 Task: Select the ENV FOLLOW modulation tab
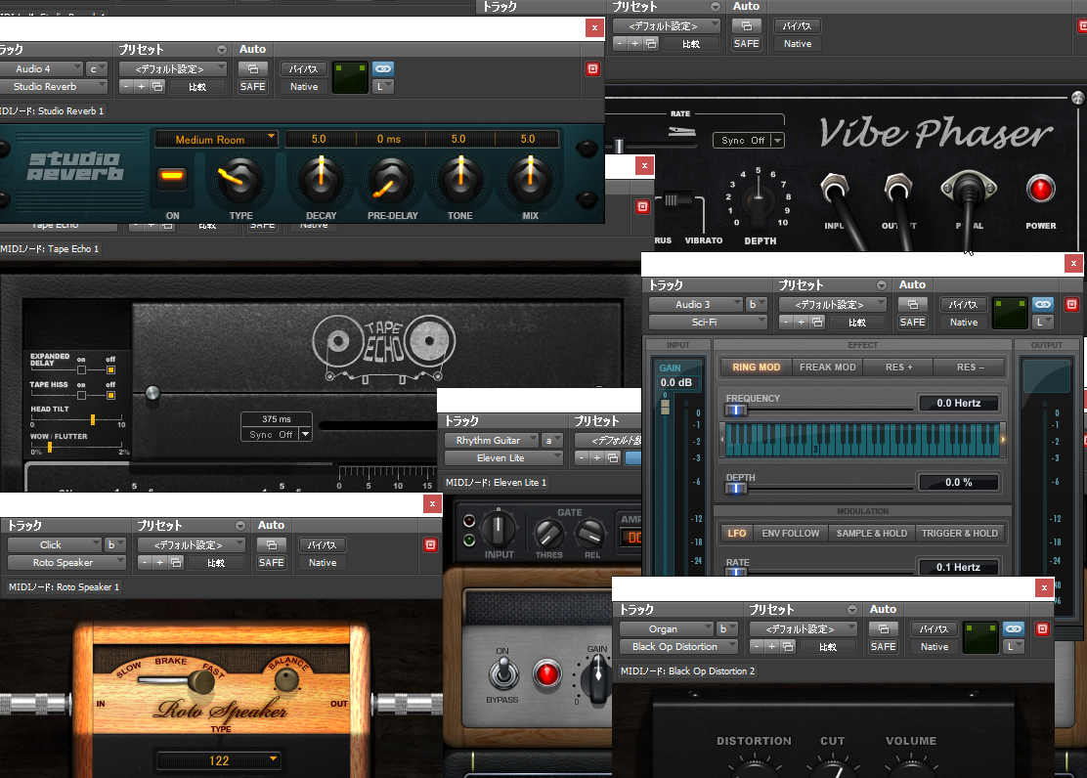(791, 534)
